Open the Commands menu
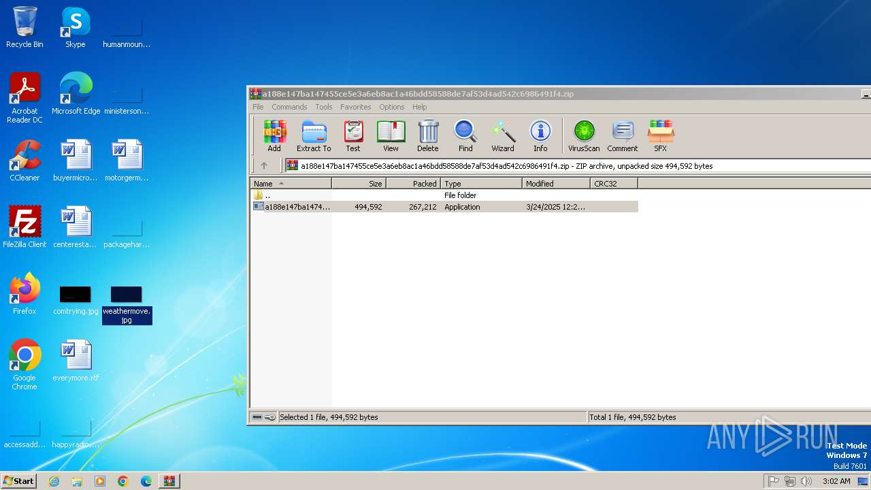 point(289,107)
